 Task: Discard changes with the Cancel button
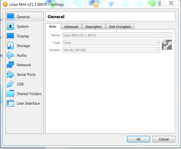(x=164, y=139)
